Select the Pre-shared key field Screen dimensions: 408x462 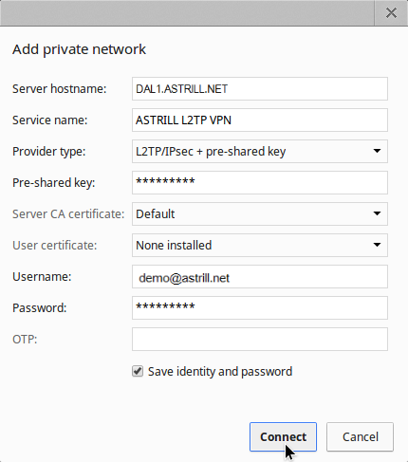coord(260,183)
